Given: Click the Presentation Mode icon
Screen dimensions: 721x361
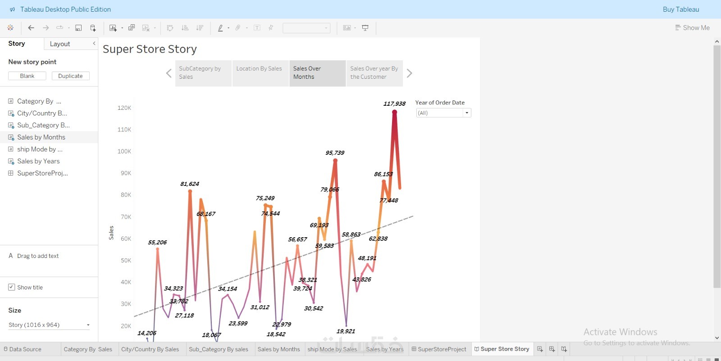Looking at the screenshot, I should [365, 28].
